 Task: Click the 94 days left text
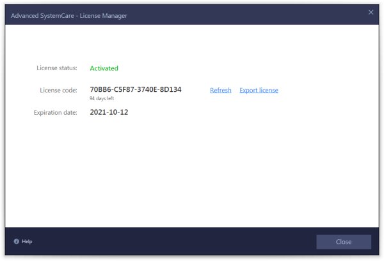(102, 98)
